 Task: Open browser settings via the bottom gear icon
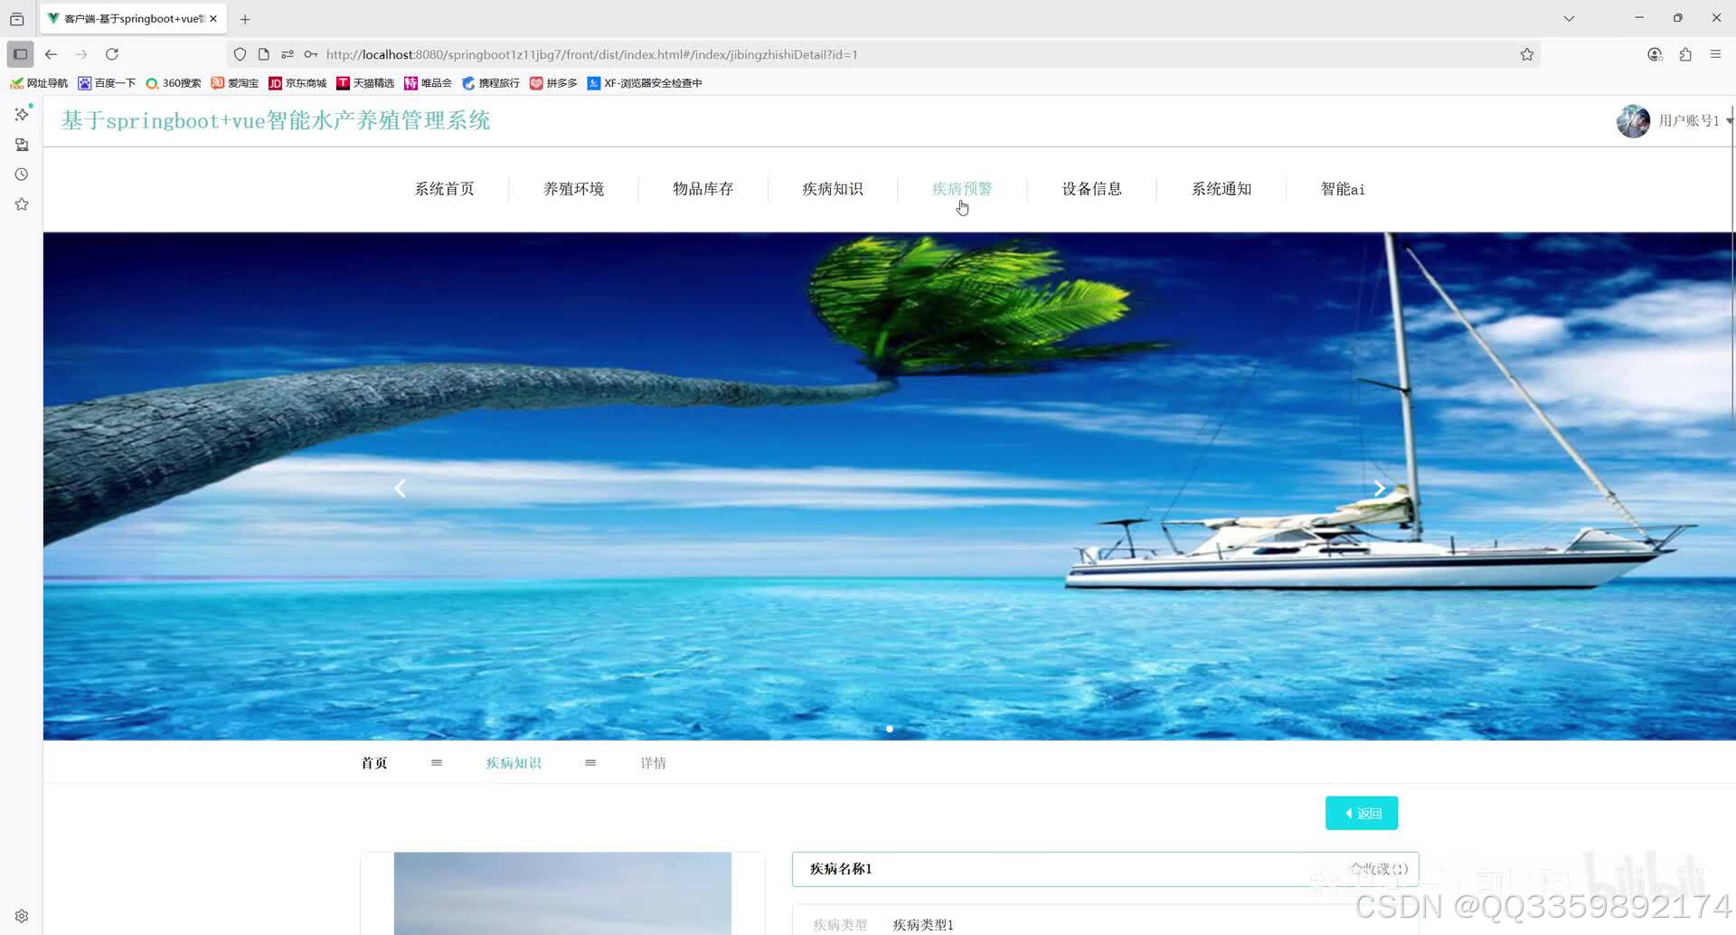21,915
